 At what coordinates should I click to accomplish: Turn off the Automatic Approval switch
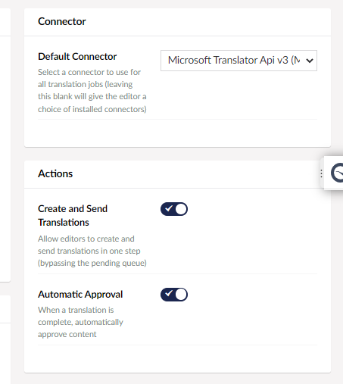[174, 295]
